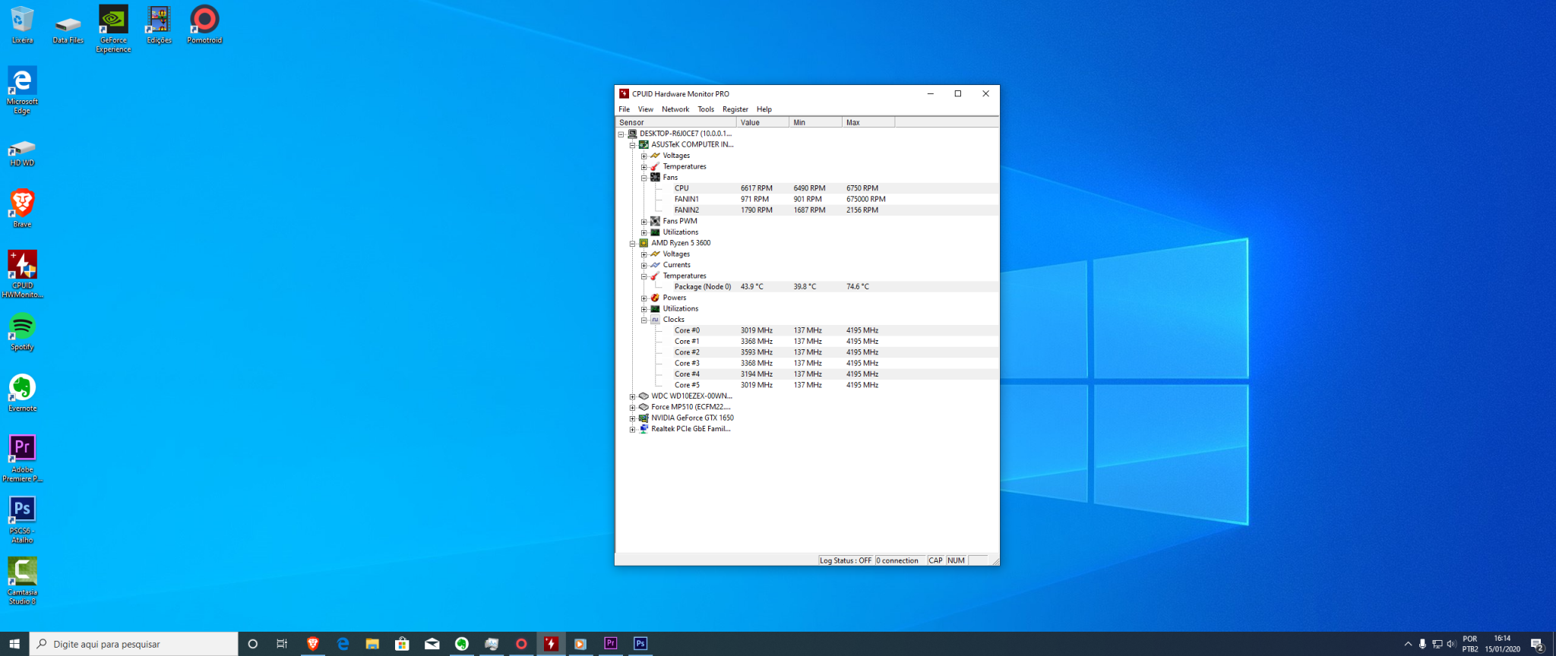This screenshot has height=656, width=1556.
Task: Switch to Evernote in the taskbar
Action: coord(461,644)
